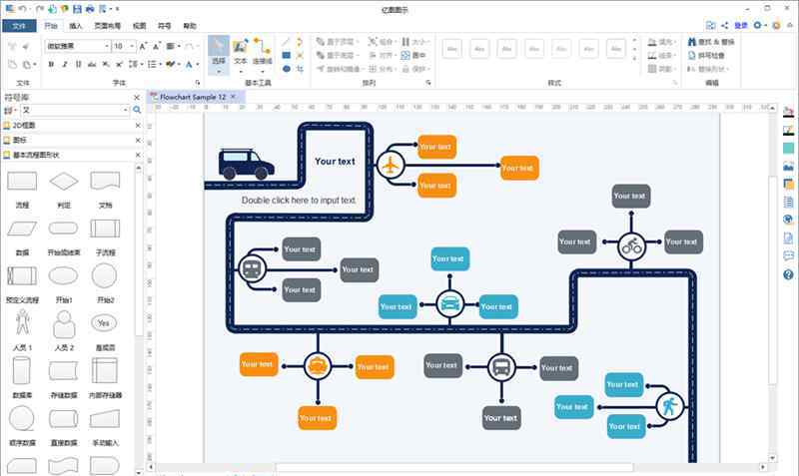The image size is (799, 476).
Task: Close the Flowchart Sample 12 document tab
Action: 234,97
